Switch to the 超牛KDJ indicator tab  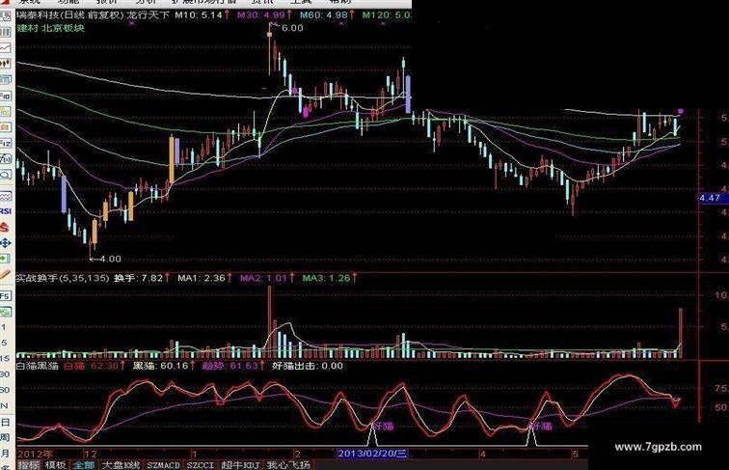click(x=240, y=465)
